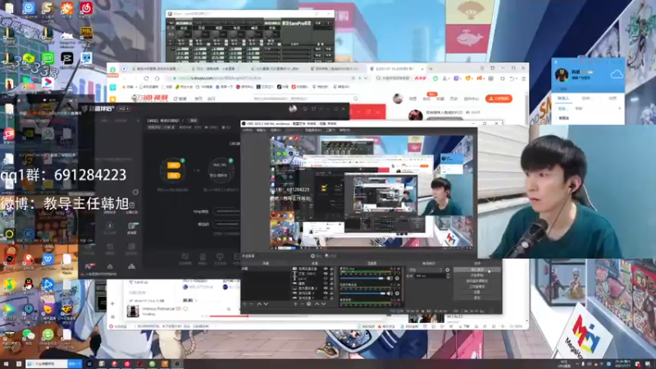656x369 pixels.
Task: Open settings gear for first mixer channel
Action: [397, 278]
